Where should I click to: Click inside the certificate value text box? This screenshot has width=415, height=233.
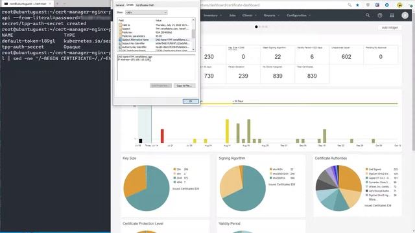click(x=156, y=67)
